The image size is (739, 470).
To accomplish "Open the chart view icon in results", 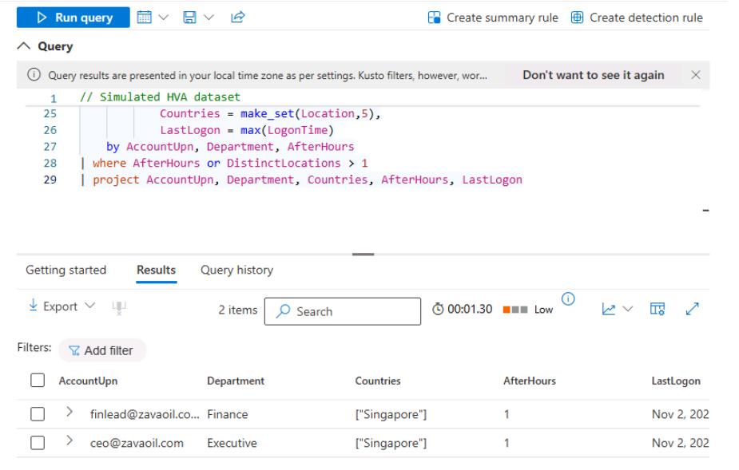I will [x=608, y=307].
